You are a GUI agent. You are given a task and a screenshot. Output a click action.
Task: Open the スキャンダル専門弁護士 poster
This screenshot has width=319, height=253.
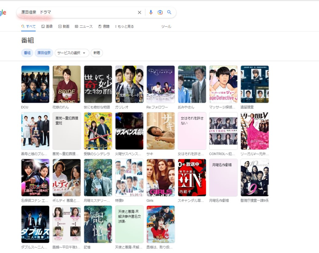[192, 178]
